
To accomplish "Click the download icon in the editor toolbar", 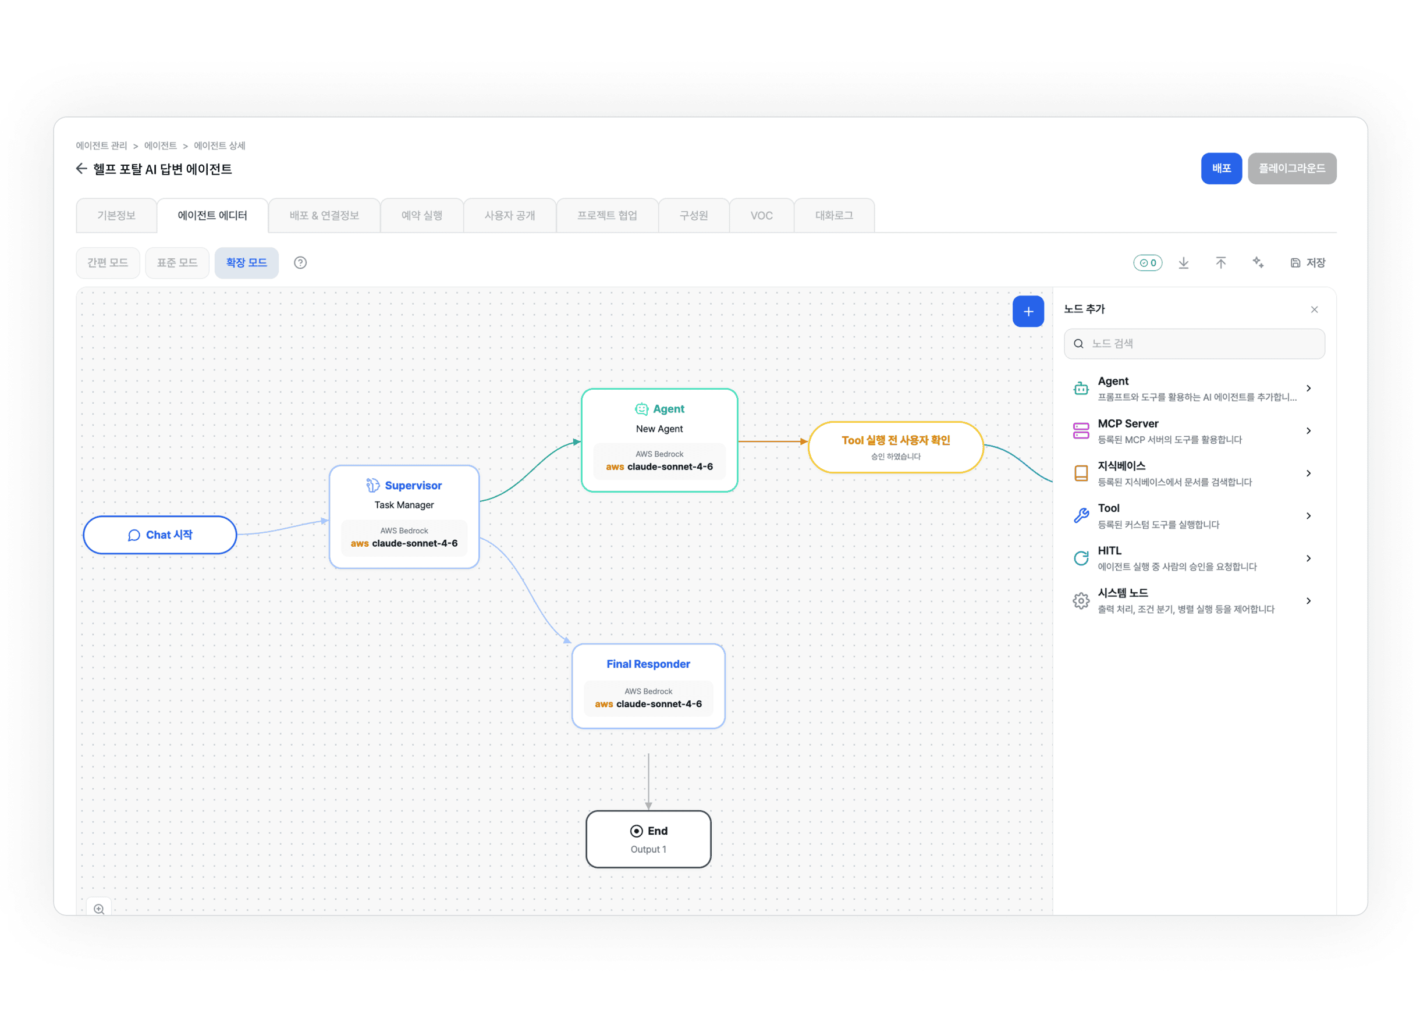I will tap(1183, 263).
